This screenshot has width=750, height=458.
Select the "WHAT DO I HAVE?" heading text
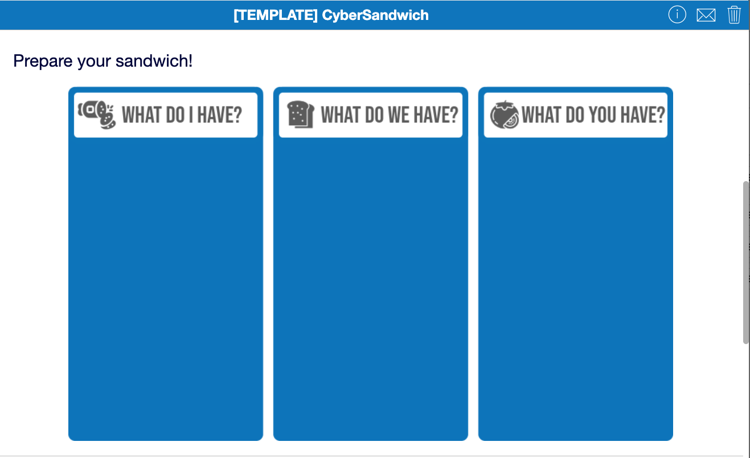coord(182,115)
